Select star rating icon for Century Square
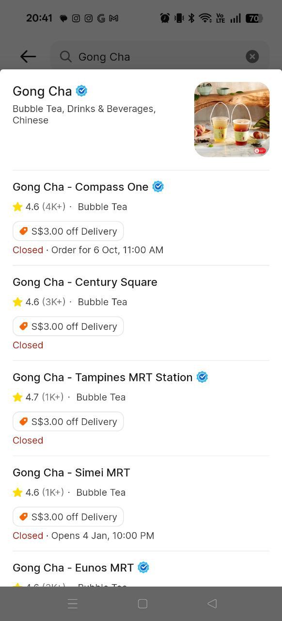This screenshot has height=621, width=282. 17,302
